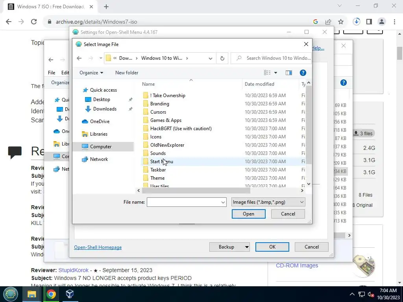403x302 pixels.
Task: Close the Select Image File dialog
Action: pos(306,44)
